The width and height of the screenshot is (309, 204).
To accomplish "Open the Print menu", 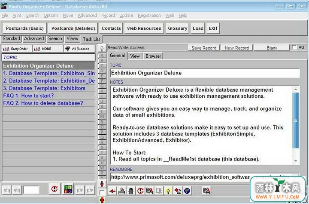I will (17, 15).
